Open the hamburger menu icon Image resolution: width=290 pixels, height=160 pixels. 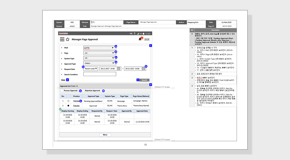(62, 39)
